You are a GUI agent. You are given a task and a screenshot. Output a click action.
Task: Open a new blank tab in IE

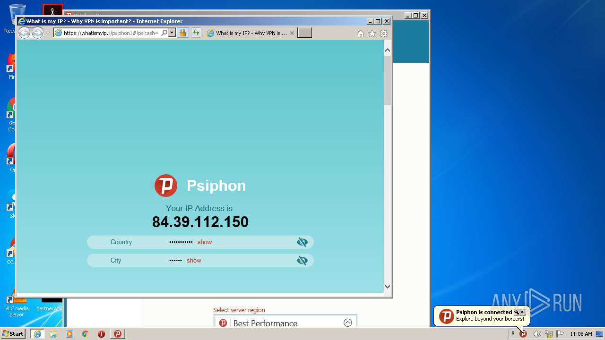[x=304, y=33]
